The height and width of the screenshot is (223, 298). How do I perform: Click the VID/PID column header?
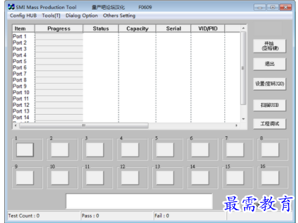point(208,29)
